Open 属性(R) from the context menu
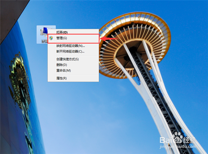The height and width of the screenshot is (154, 208). click(73, 78)
